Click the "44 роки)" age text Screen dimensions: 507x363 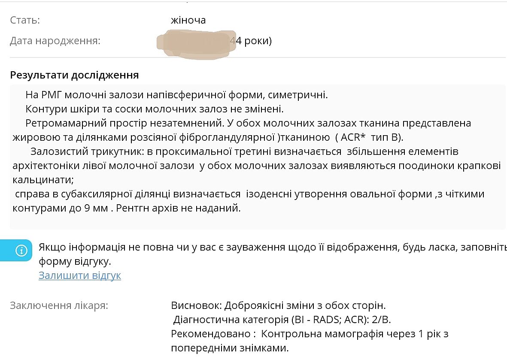click(253, 41)
